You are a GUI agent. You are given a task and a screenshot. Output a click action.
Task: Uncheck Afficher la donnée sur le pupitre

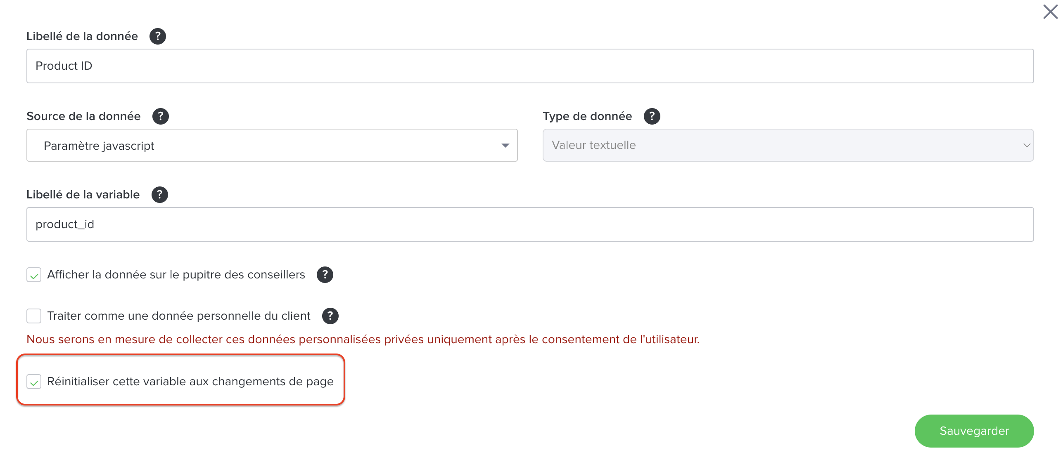(x=34, y=275)
